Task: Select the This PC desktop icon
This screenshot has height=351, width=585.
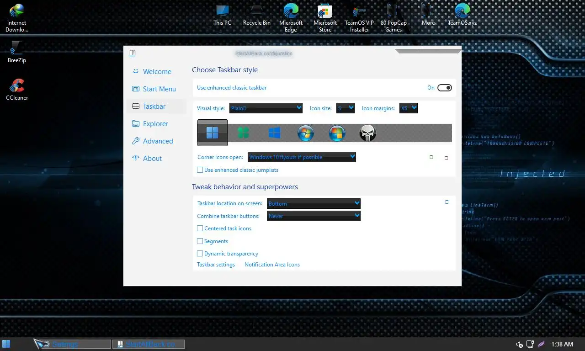Action: pos(223,15)
